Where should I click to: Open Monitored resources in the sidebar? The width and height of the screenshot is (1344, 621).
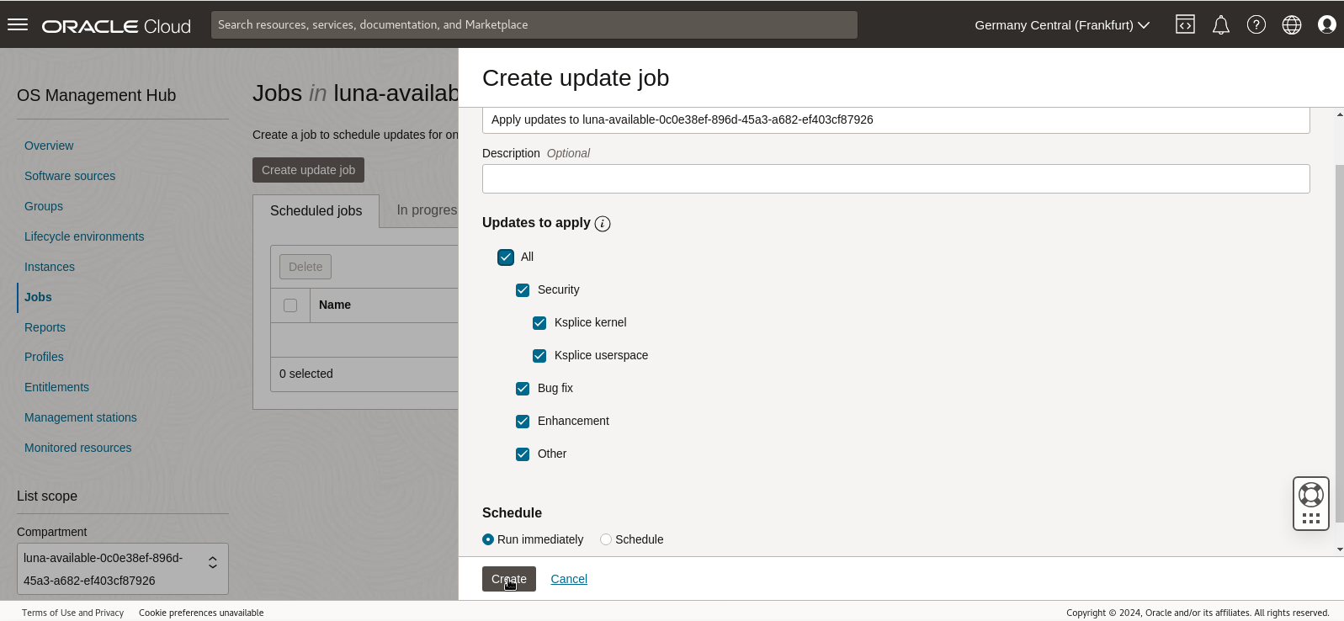pyautogui.click(x=78, y=448)
